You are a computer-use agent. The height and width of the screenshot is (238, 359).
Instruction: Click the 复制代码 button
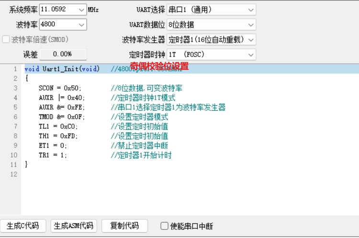tap(124, 226)
